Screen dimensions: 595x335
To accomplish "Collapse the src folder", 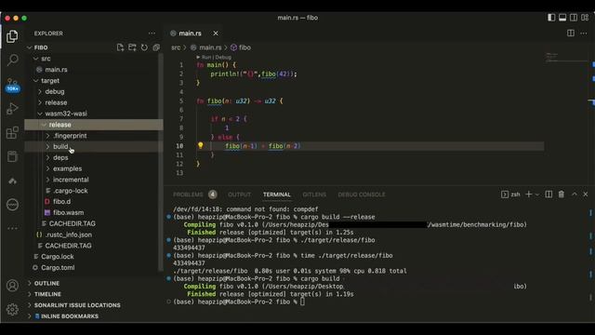I will (36, 59).
